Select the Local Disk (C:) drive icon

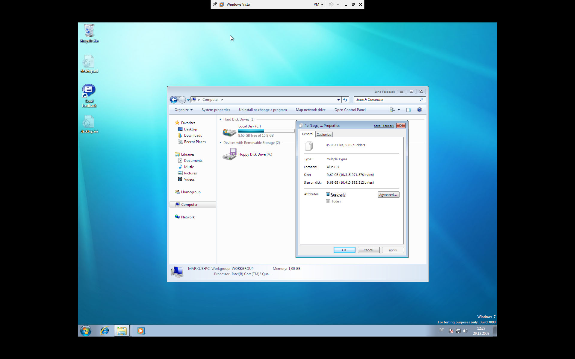click(229, 131)
